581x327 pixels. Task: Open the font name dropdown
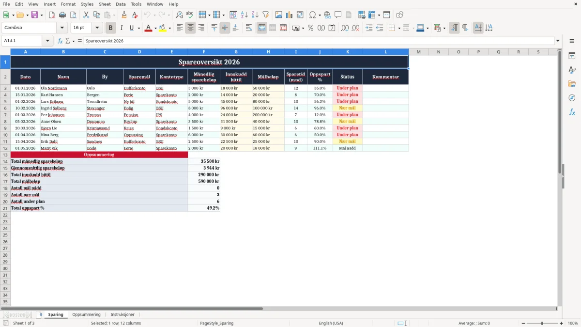coord(62,28)
